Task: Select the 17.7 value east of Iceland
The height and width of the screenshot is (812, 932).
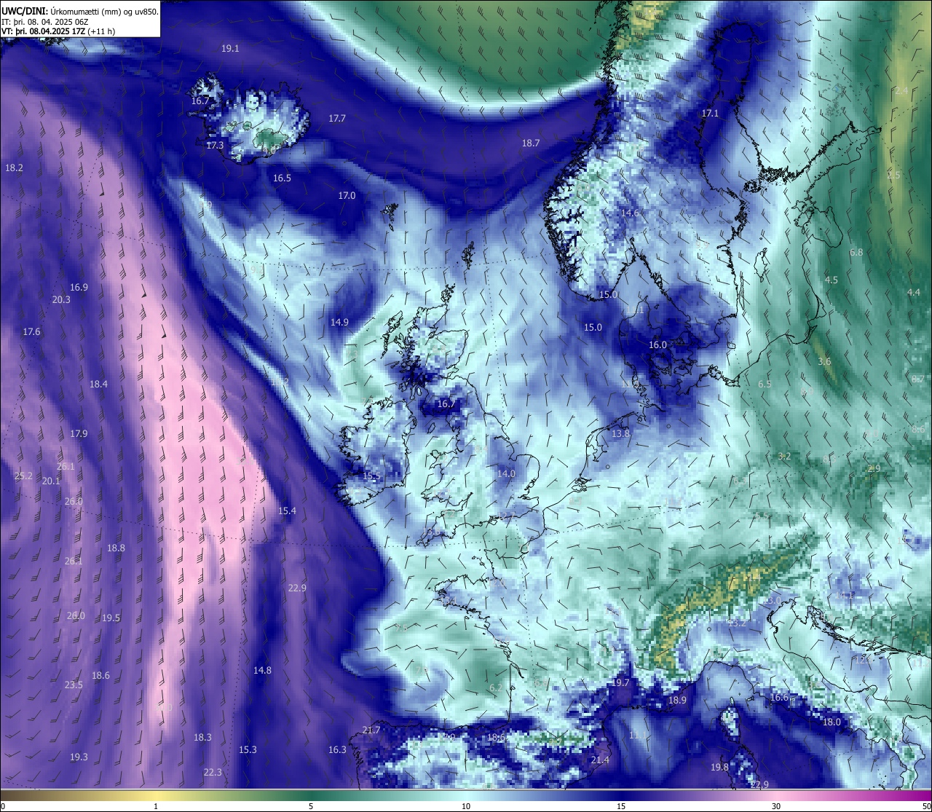Action: pyautogui.click(x=336, y=118)
